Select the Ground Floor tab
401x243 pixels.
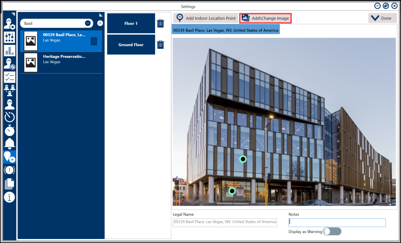coord(131,45)
